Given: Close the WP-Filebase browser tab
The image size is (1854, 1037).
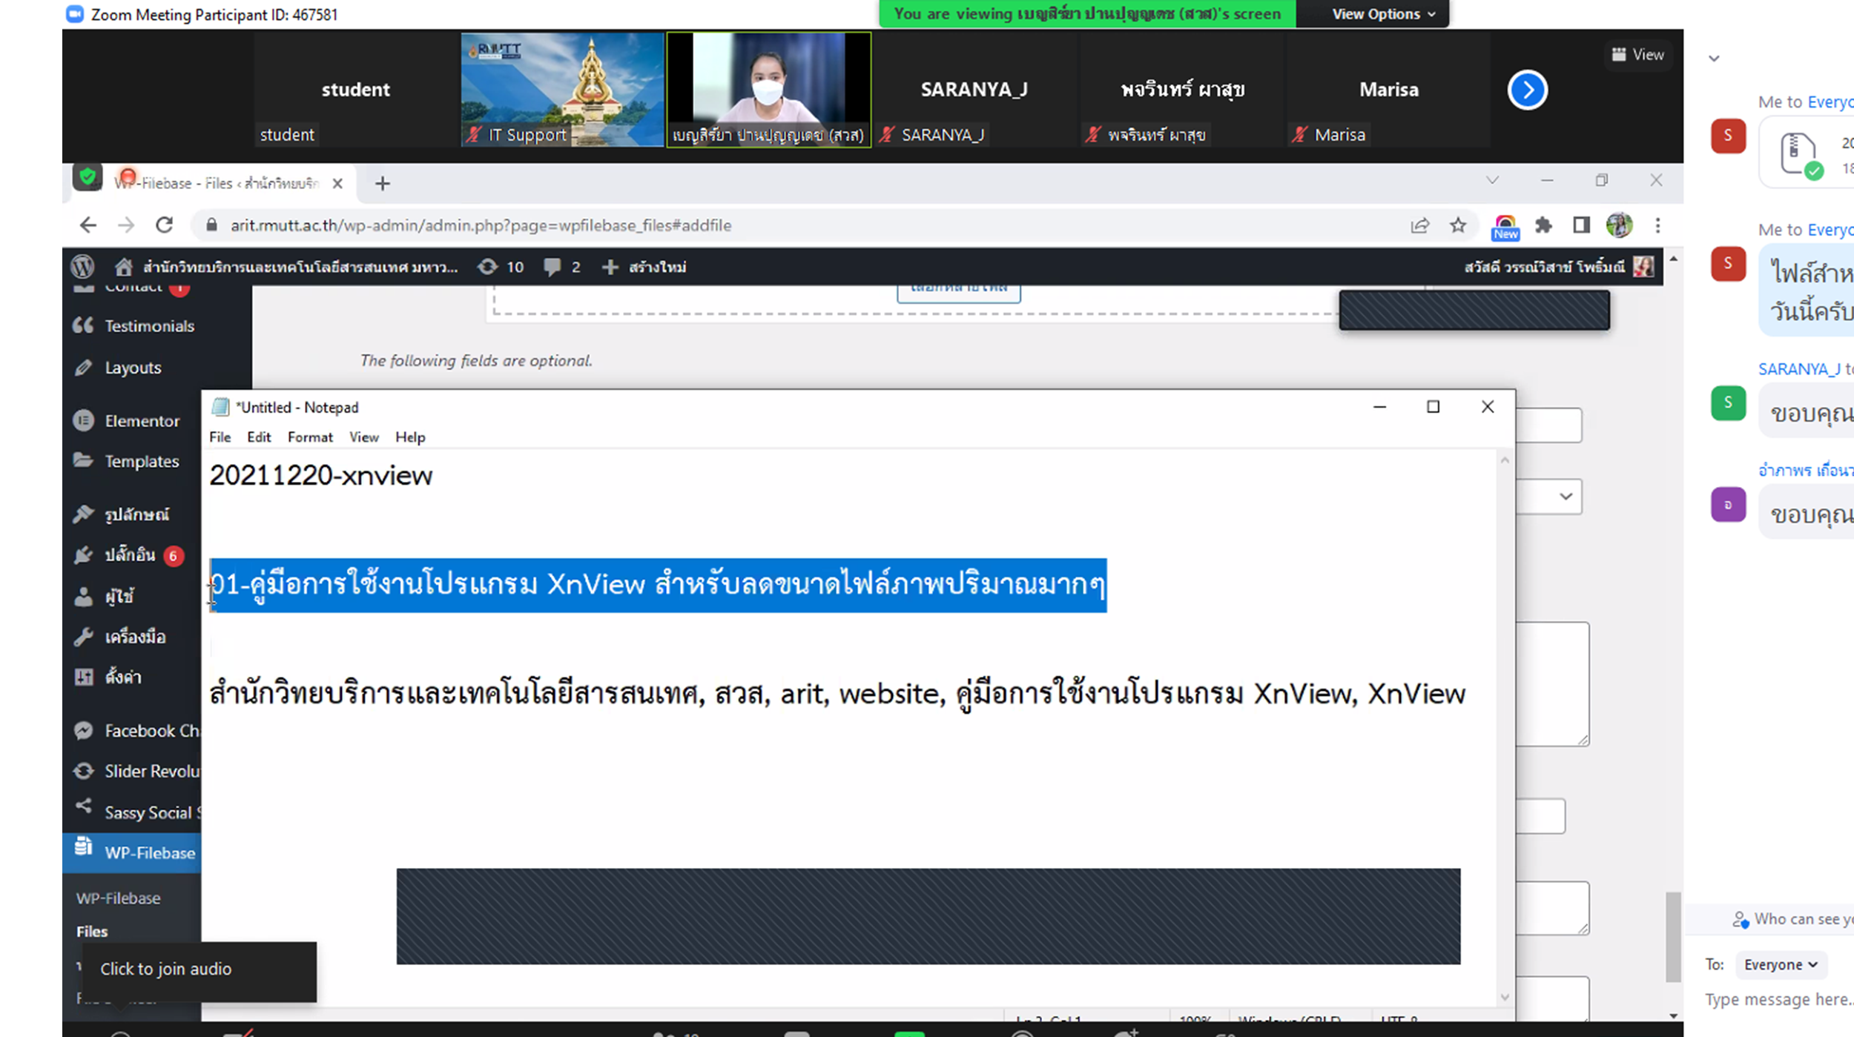Looking at the screenshot, I should 337,183.
